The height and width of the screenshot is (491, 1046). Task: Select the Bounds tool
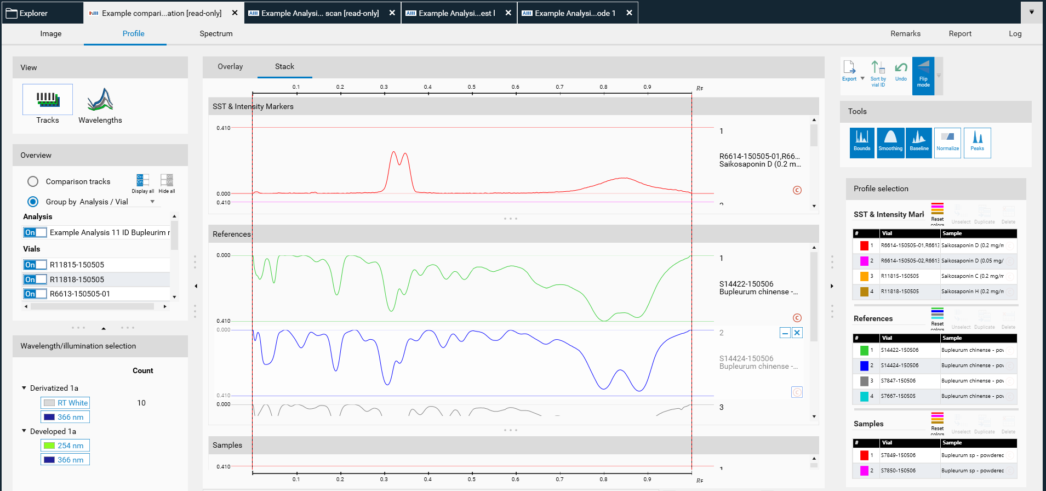coord(861,142)
